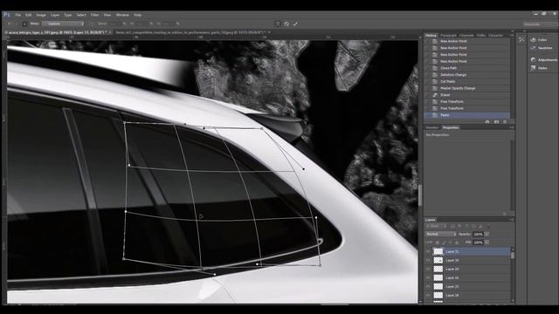Create new document from current history state
Image resolution: width=559 pixels, height=314 pixels.
[487, 122]
